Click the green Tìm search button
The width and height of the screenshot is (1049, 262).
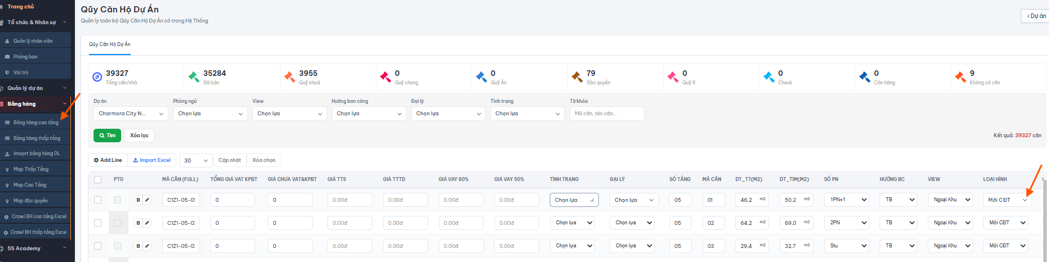pos(107,135)
